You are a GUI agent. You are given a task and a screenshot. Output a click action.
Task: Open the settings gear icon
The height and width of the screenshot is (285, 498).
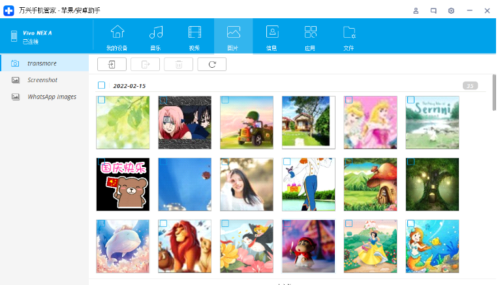[451, 11]
